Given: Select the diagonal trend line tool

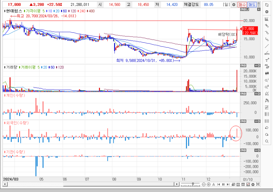Looking at the screenshot, I should pos(267,46).
